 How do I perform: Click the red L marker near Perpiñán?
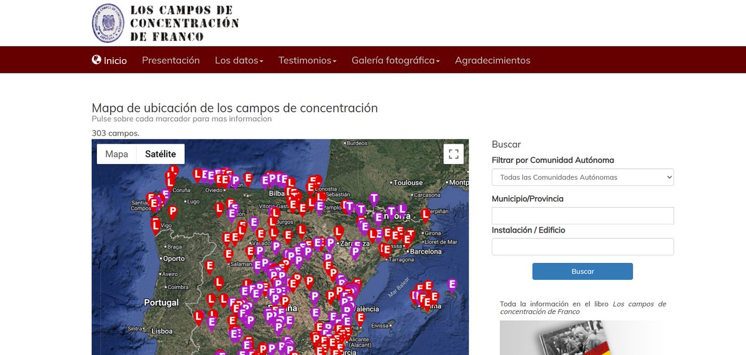coord(425,215)
